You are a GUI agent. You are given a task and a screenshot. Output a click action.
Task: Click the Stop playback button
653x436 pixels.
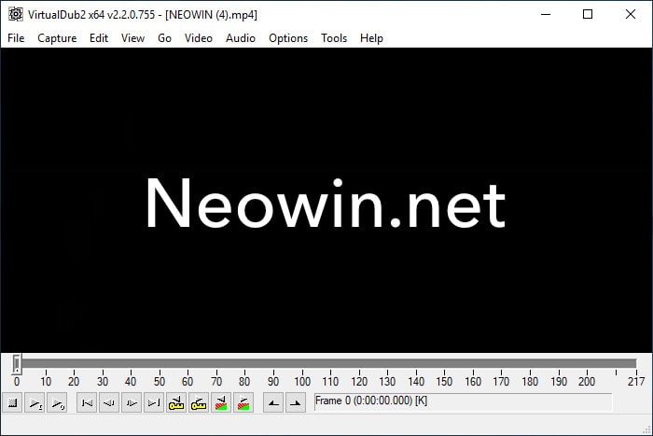[13, 402]
